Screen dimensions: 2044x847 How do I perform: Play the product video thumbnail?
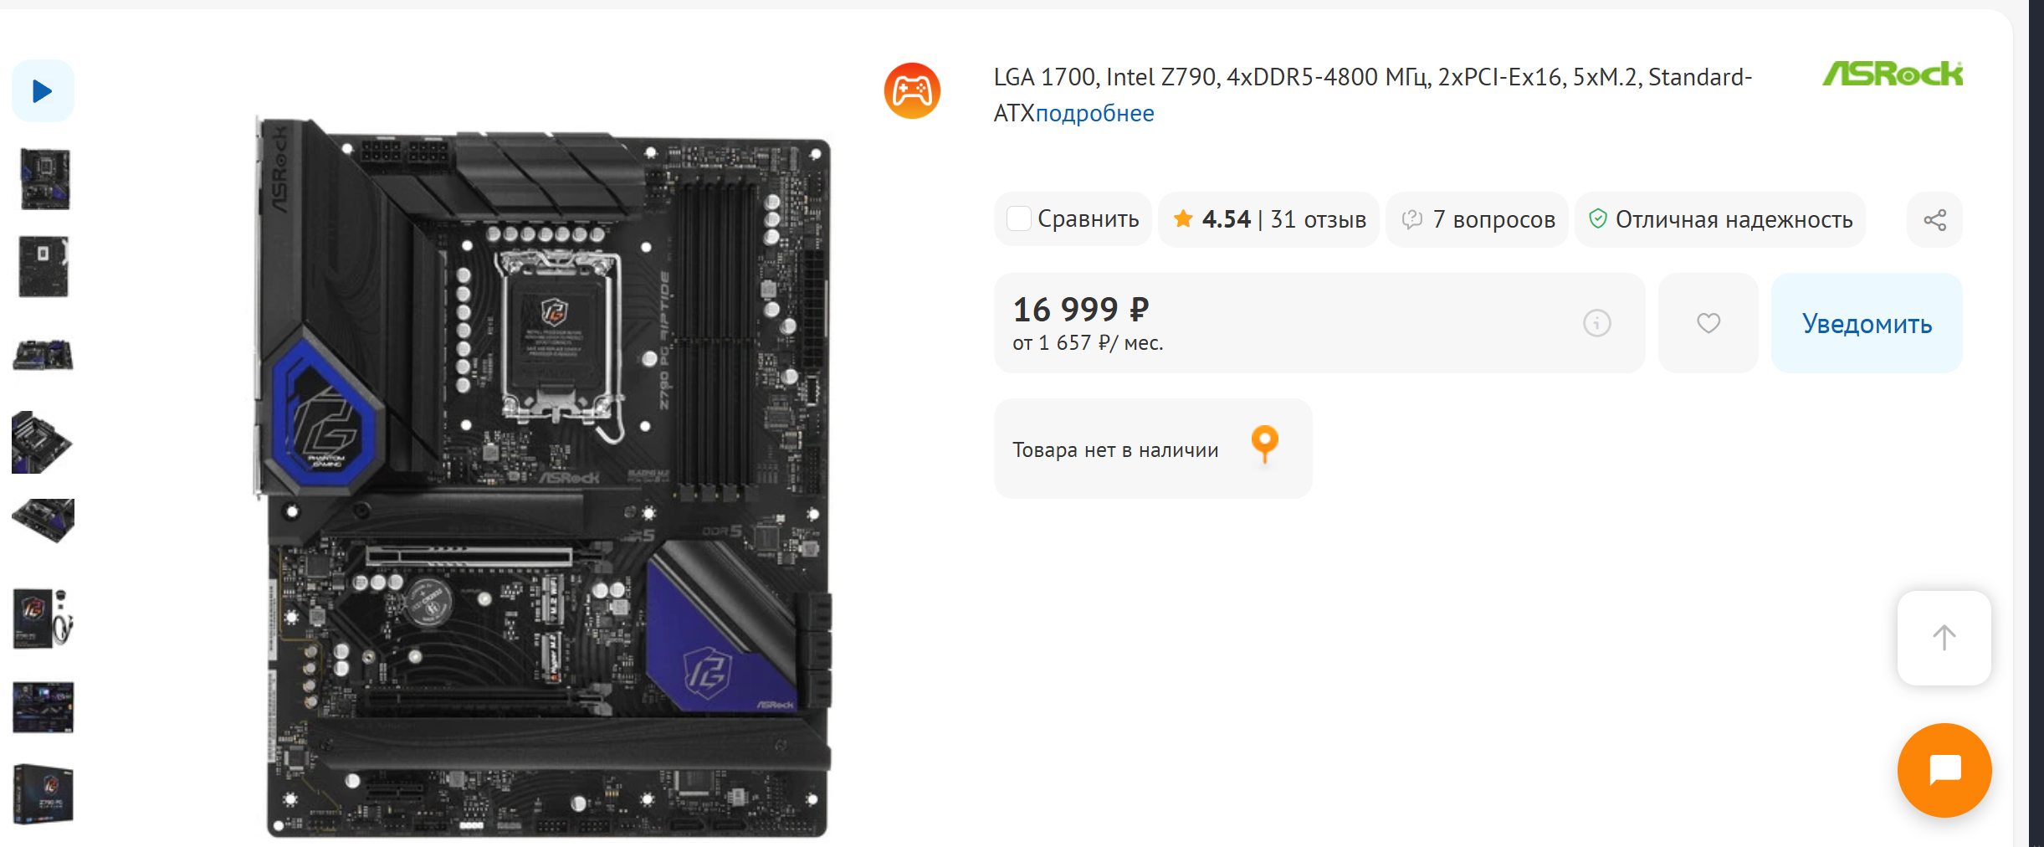(43, 90)
